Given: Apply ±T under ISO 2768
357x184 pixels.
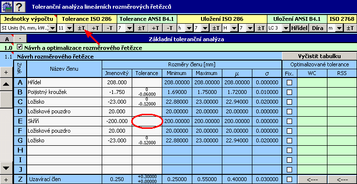Looking at the screenshot, I should pyautogui.click(x=350, y=28).
